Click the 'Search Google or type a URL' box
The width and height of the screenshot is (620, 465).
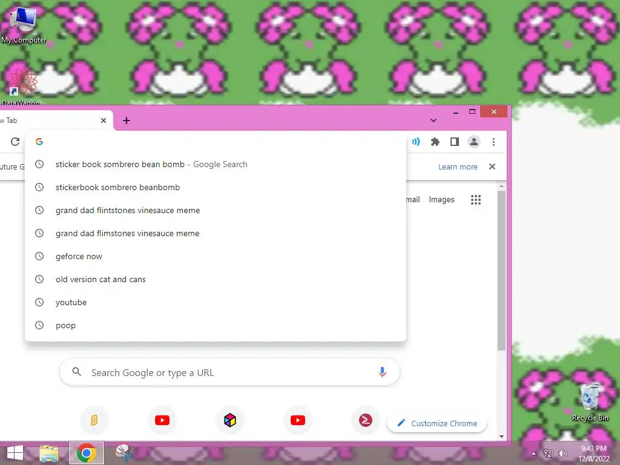click(x=229, y=372)
